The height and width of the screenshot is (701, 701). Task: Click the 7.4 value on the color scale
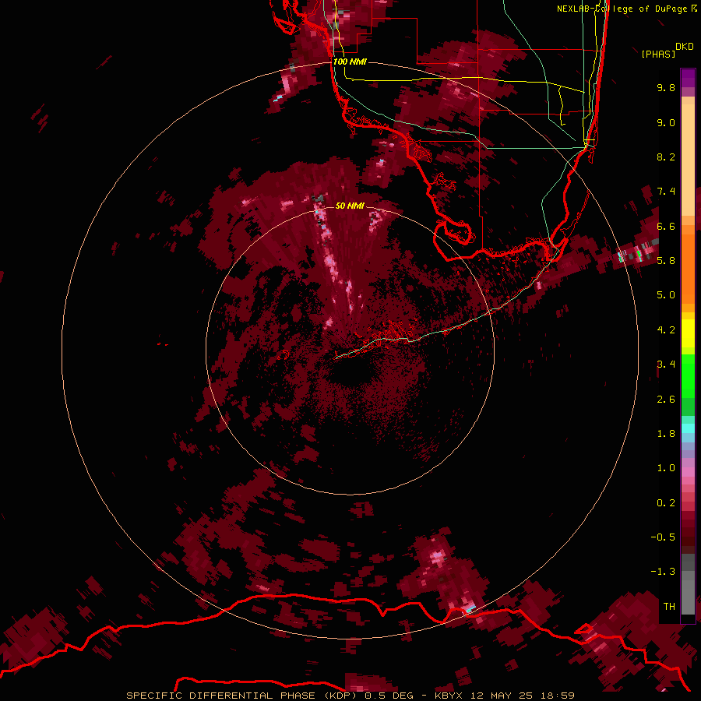666,192
